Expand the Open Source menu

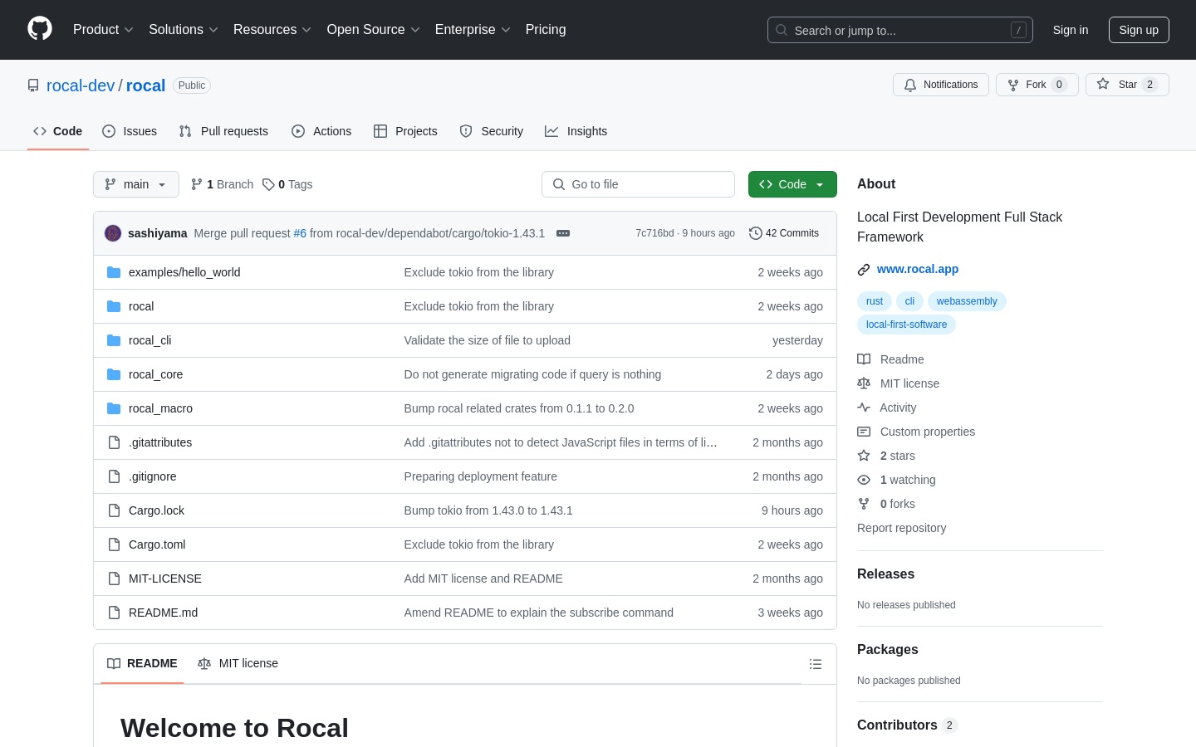point(374,29)
